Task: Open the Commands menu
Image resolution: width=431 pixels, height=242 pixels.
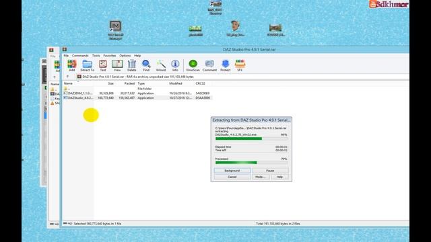Action: point(80,56)
